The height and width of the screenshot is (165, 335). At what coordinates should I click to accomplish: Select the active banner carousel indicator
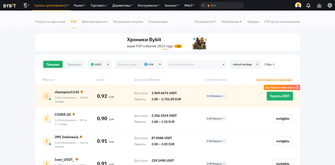pyautogui.click(x=165, y=49)
